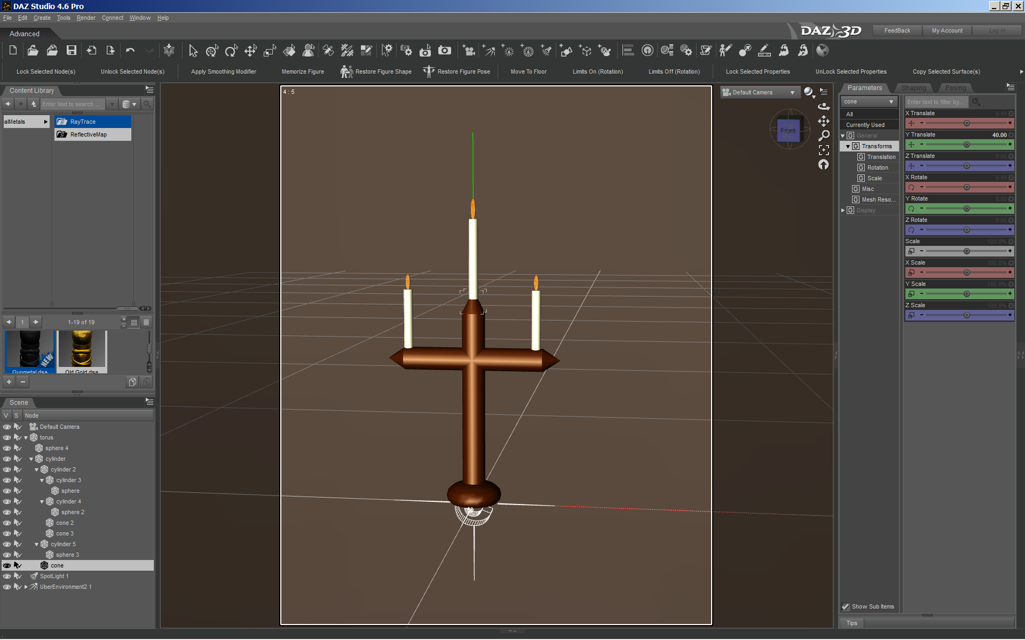Expand the UberEnvironment2 1 tree node
Screen dimensions: 1025x640
click(x=26, y=587)
